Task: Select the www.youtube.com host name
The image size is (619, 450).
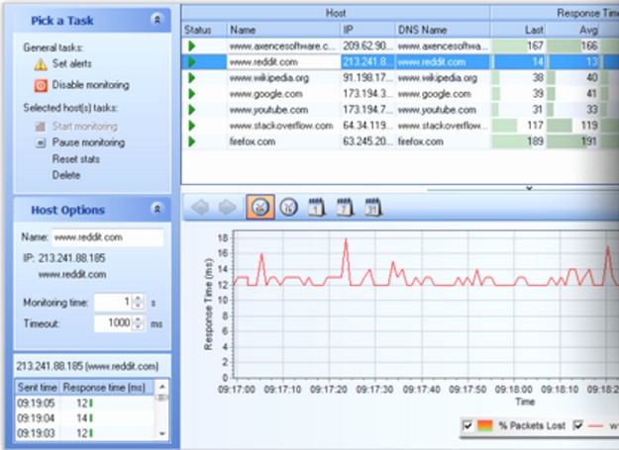Action: pyautogui.click(x=268, y=110)
